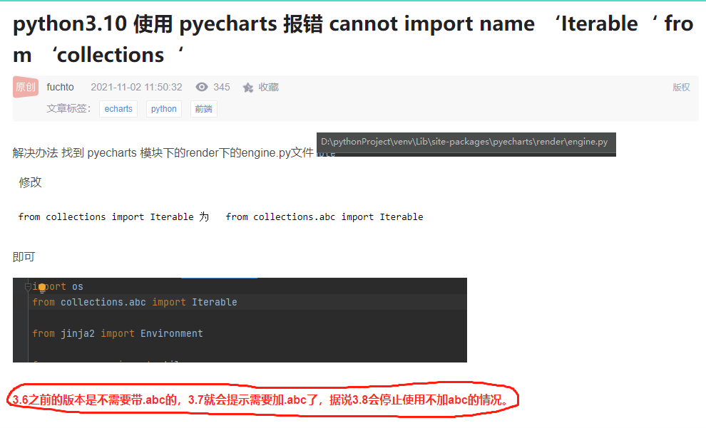
Task: Add article to favorites via 收藏
Action: (268, 87)
